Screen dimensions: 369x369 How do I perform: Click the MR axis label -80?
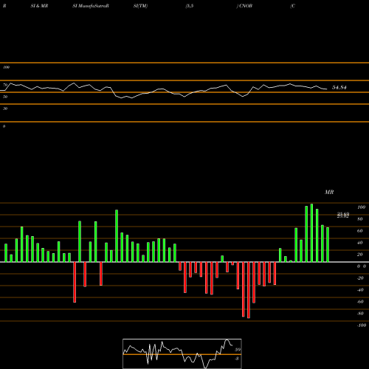click(360, 314)
